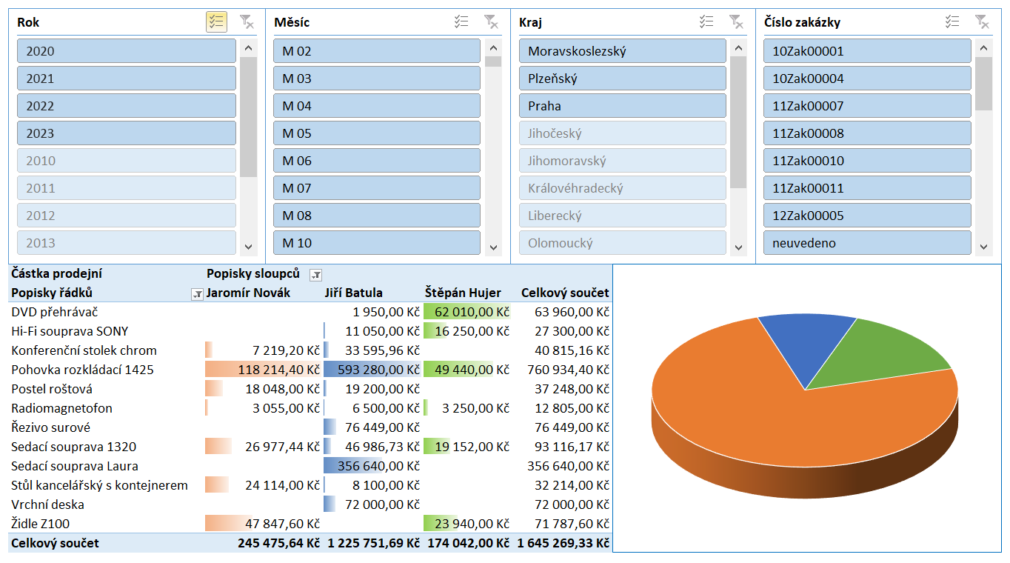Screen dimensions: 1010x563
Task: Select neuvedeno item in Číslo zakázky slicer
Action: pyautogui.click(x=867, y=243)
